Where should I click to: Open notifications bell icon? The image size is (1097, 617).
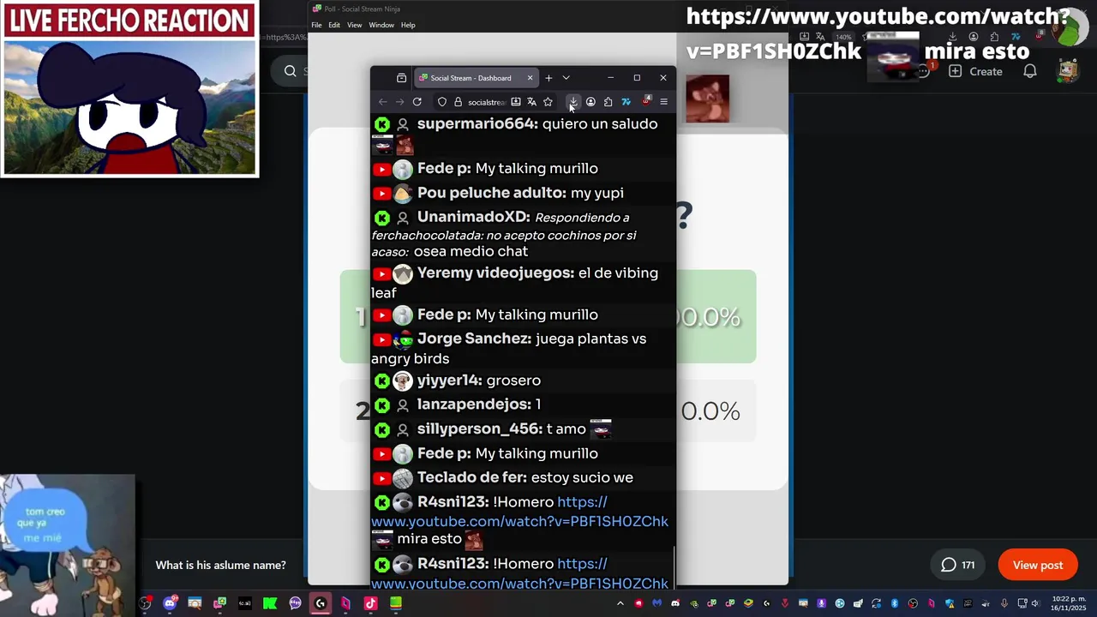[x=1030, y=71]
